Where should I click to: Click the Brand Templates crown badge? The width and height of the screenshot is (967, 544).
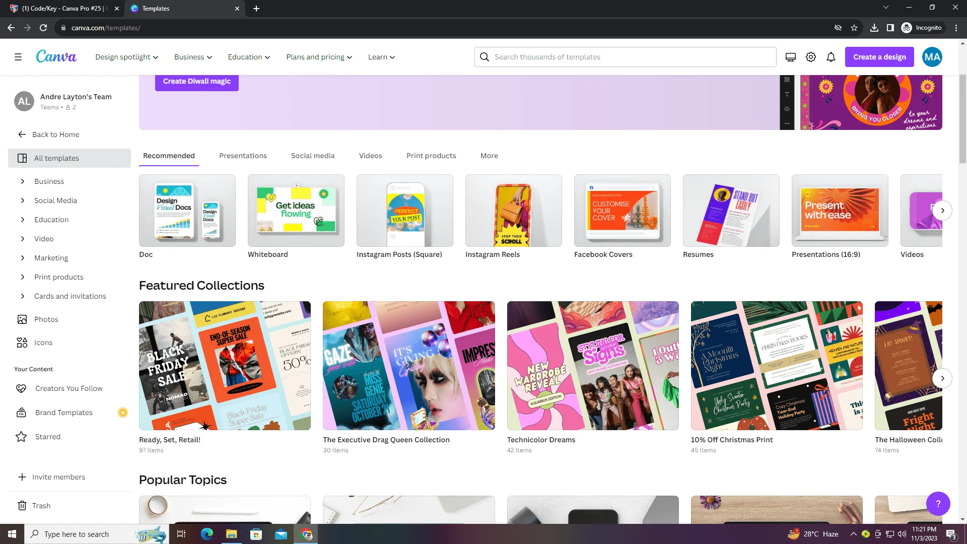(x=122, y=413)
